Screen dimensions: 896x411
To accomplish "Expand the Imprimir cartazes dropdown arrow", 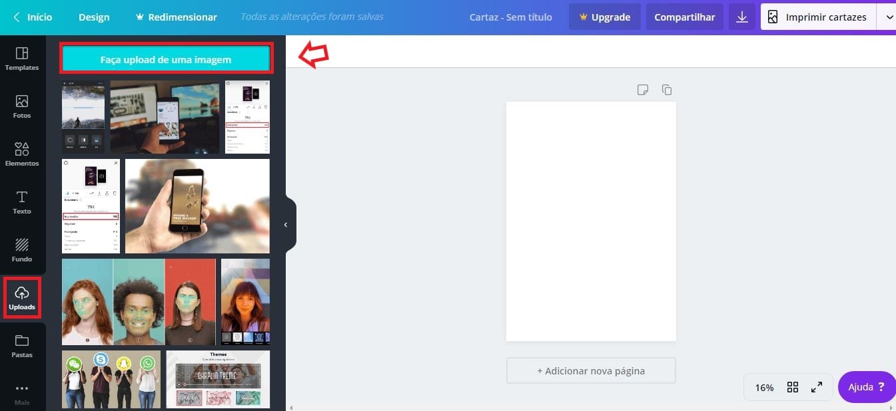I will click(889, 17).
